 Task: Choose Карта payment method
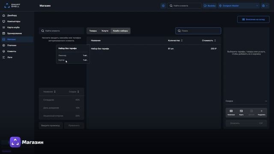241,113
